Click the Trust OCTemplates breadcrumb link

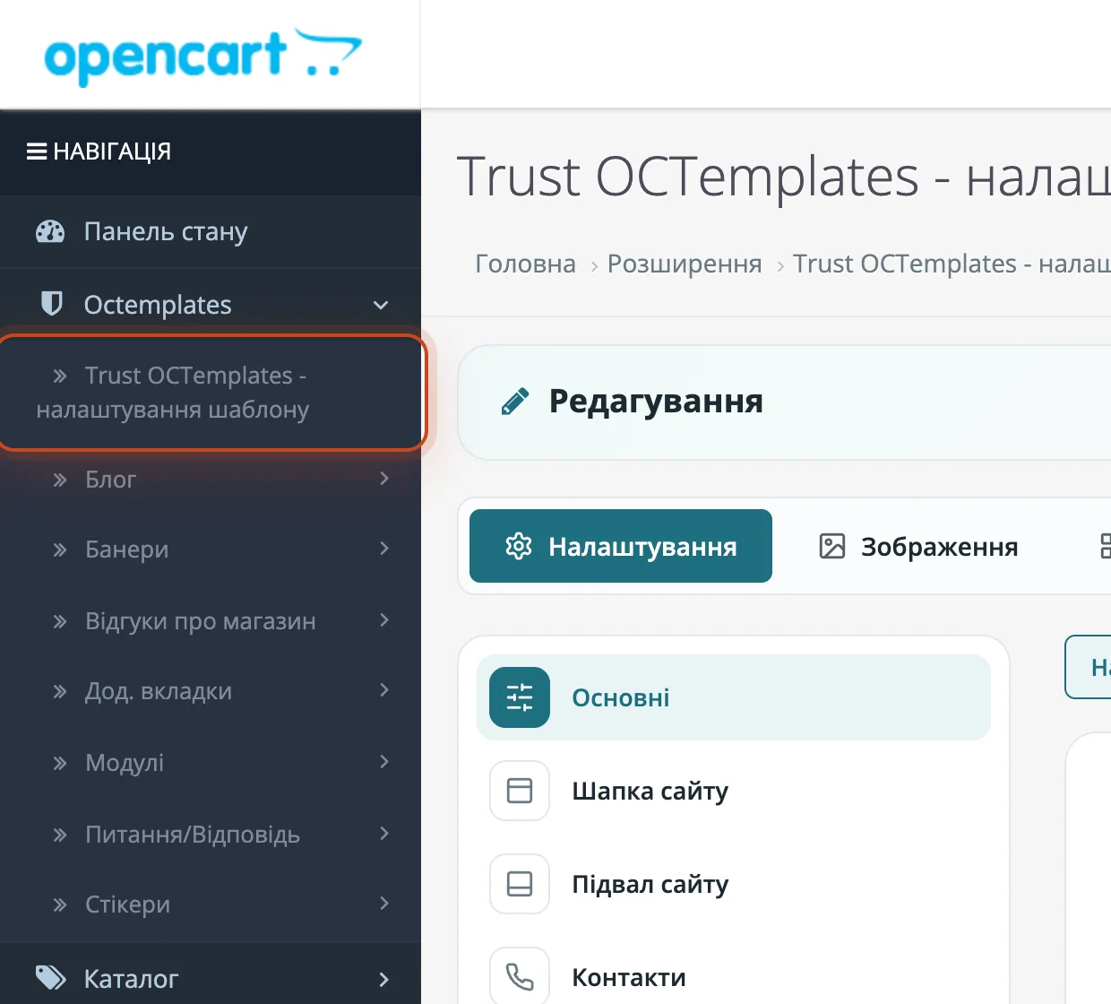tap(952, 264)
